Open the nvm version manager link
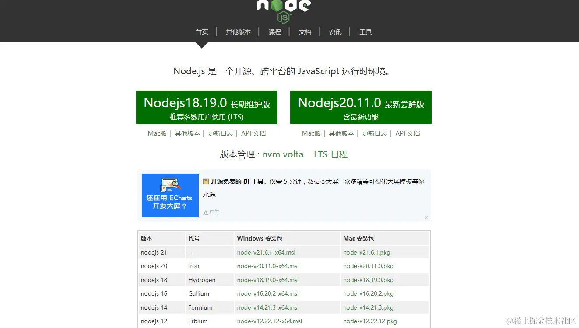This screenshot has height=328, width=579. tap(271, 154)
